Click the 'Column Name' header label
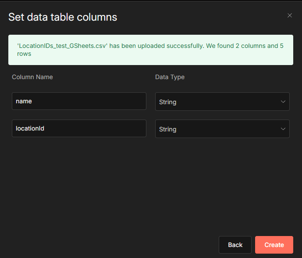Viewport: 302px width, 258px height. click(x=32, y=77)
